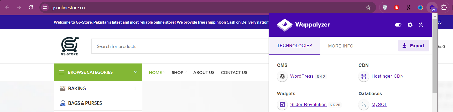The width and height of the screenshot is (453, 112).
Task: Open the About Us menu item
Action: [x=204, y=72]
